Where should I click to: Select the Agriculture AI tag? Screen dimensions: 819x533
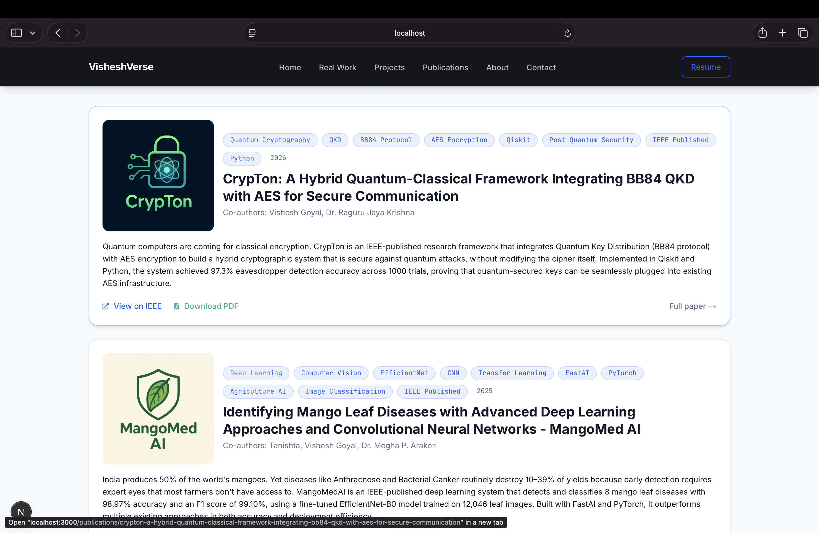(x=258, y=391)
